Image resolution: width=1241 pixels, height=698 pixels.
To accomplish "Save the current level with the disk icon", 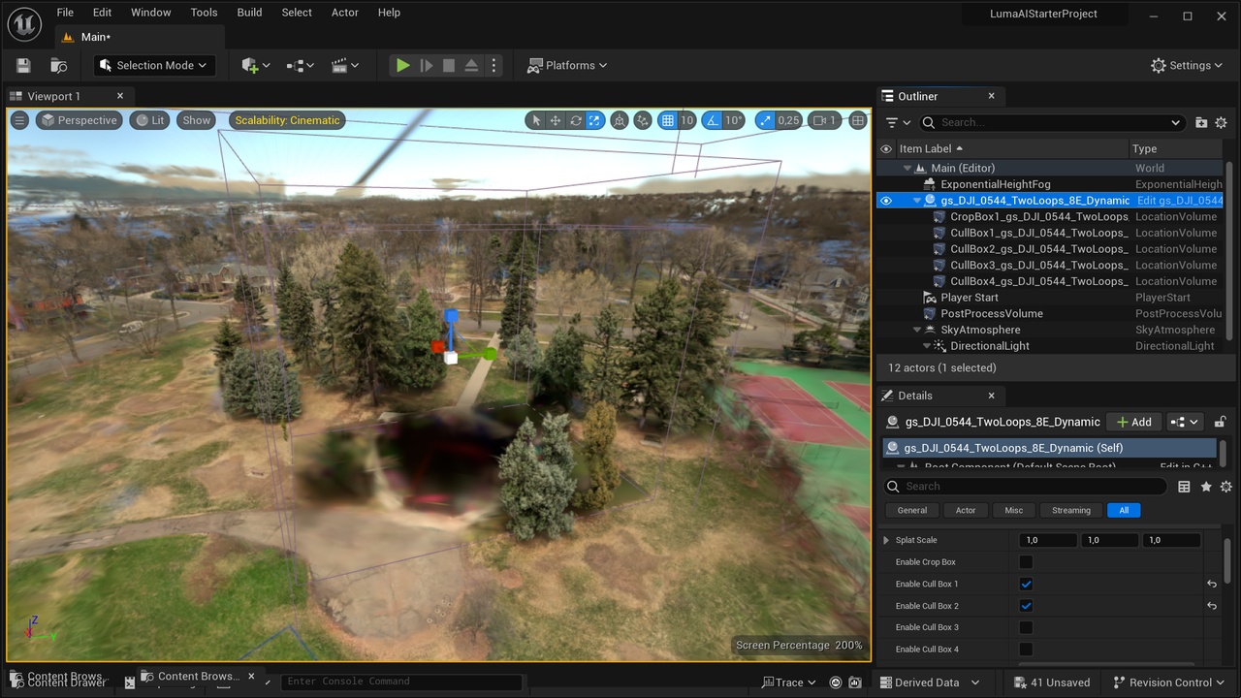I will [x=24, y=65].
